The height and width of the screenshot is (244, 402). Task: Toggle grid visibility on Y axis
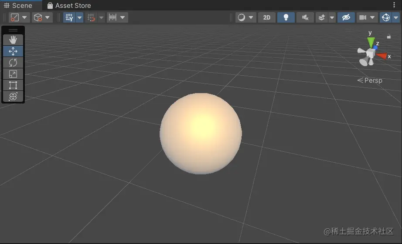[x=69, y=17]
